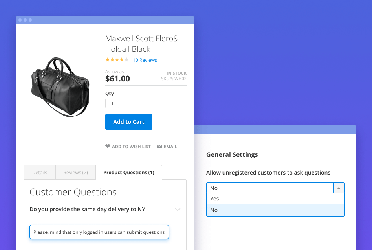Click the Qty input field
This screenshot has height=250, width=372.
[x=112, y=103]
